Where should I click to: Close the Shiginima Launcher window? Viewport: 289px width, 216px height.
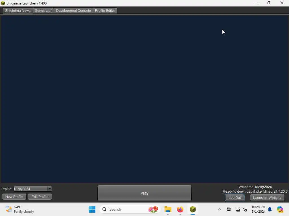(282, 3)
